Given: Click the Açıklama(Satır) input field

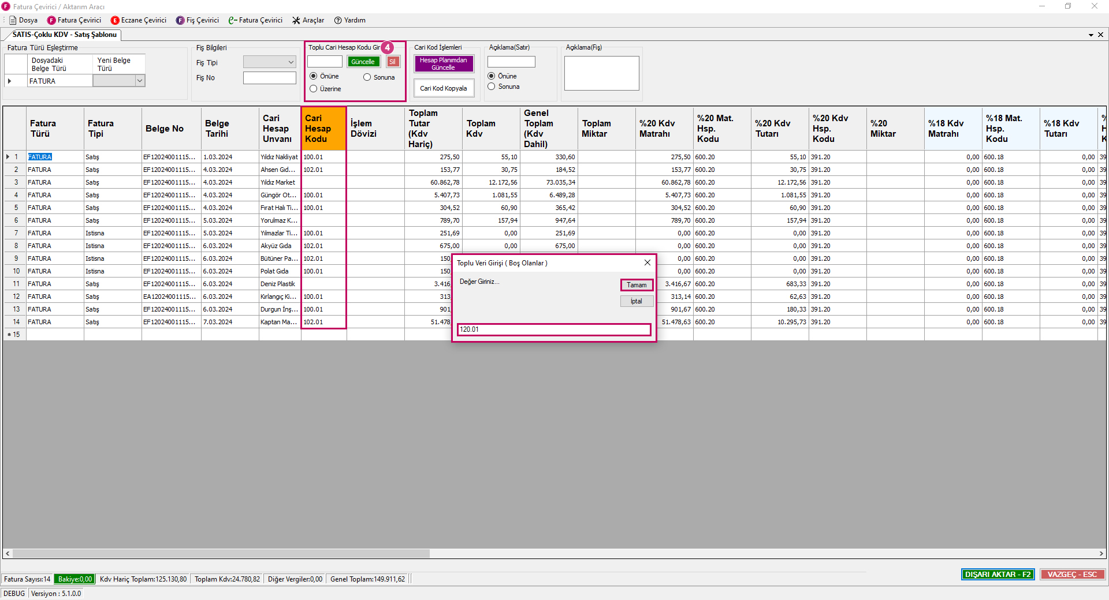Looking at the screenshot, I should (511, 62).
